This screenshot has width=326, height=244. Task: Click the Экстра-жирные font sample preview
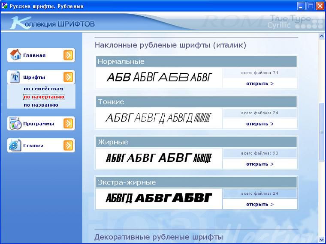(x=159, y=198)
